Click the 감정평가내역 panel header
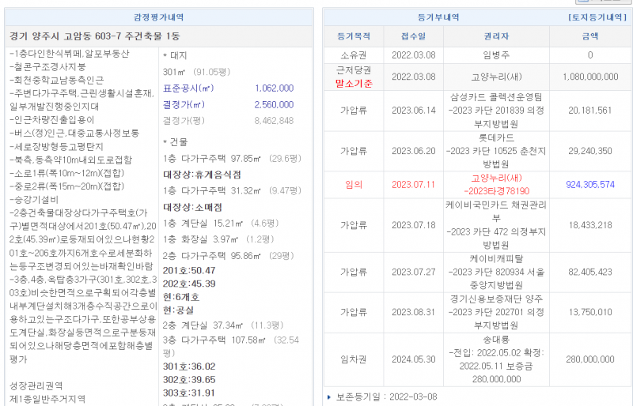The height and width of the screenshot is (406, 633). pyautogui.click(x=158, y=17)
